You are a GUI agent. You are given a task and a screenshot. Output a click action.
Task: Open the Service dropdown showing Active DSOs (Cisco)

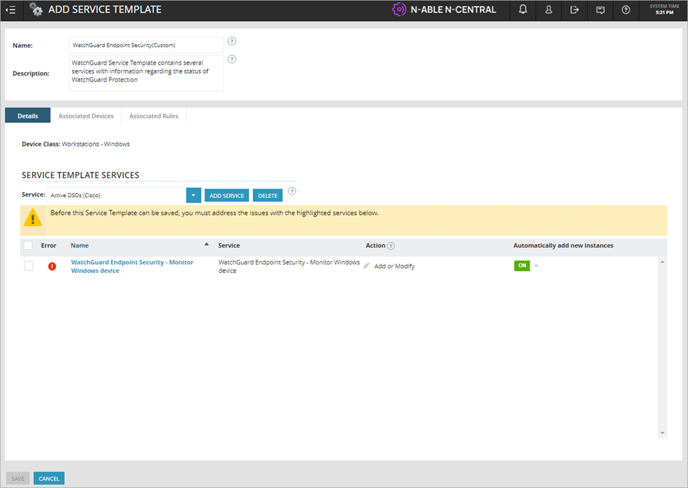point(193,195)
